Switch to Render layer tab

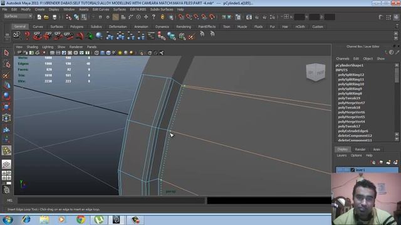pos(360,149)
